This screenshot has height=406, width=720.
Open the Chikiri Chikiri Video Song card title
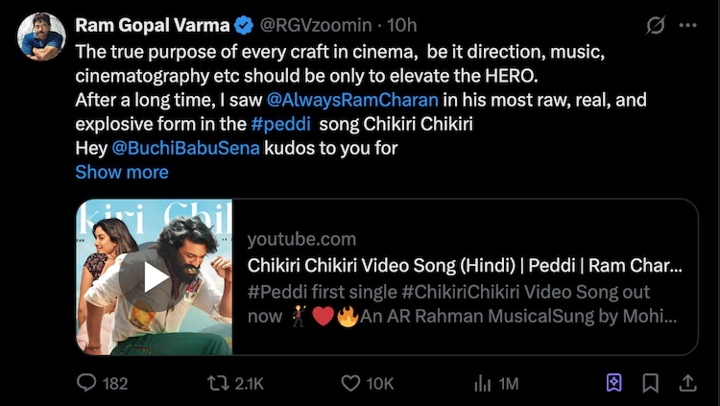(465, 266)
